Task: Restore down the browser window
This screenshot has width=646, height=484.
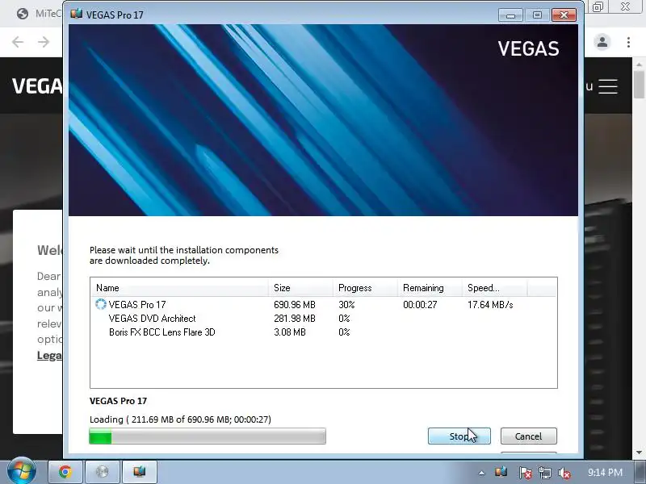Action: (598, 6)
